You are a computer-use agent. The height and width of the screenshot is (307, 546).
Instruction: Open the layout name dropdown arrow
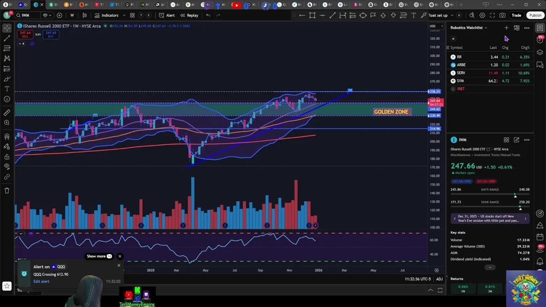[453, 15]
